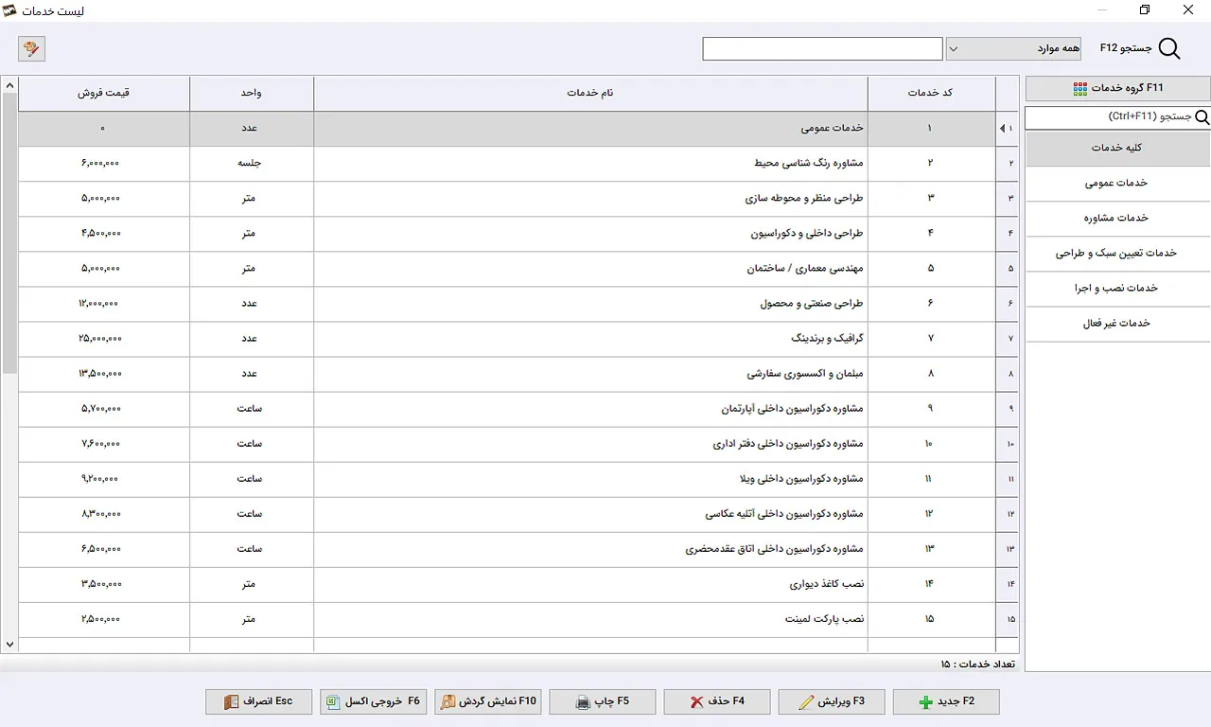1211x727 pixels.
Task: Click the scroll up arrow of the table
Action: pos(9,85)
